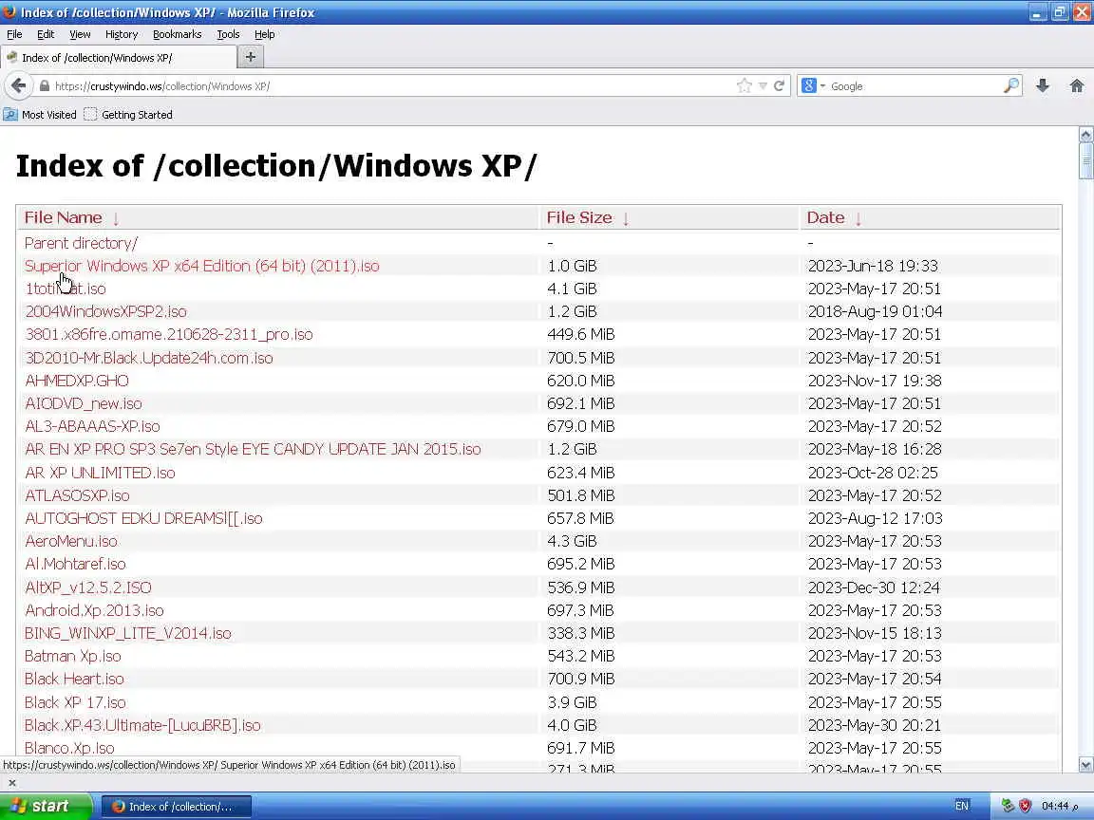
Task: Open the URL history dropdown arrow
Action: tap(763, 85)
